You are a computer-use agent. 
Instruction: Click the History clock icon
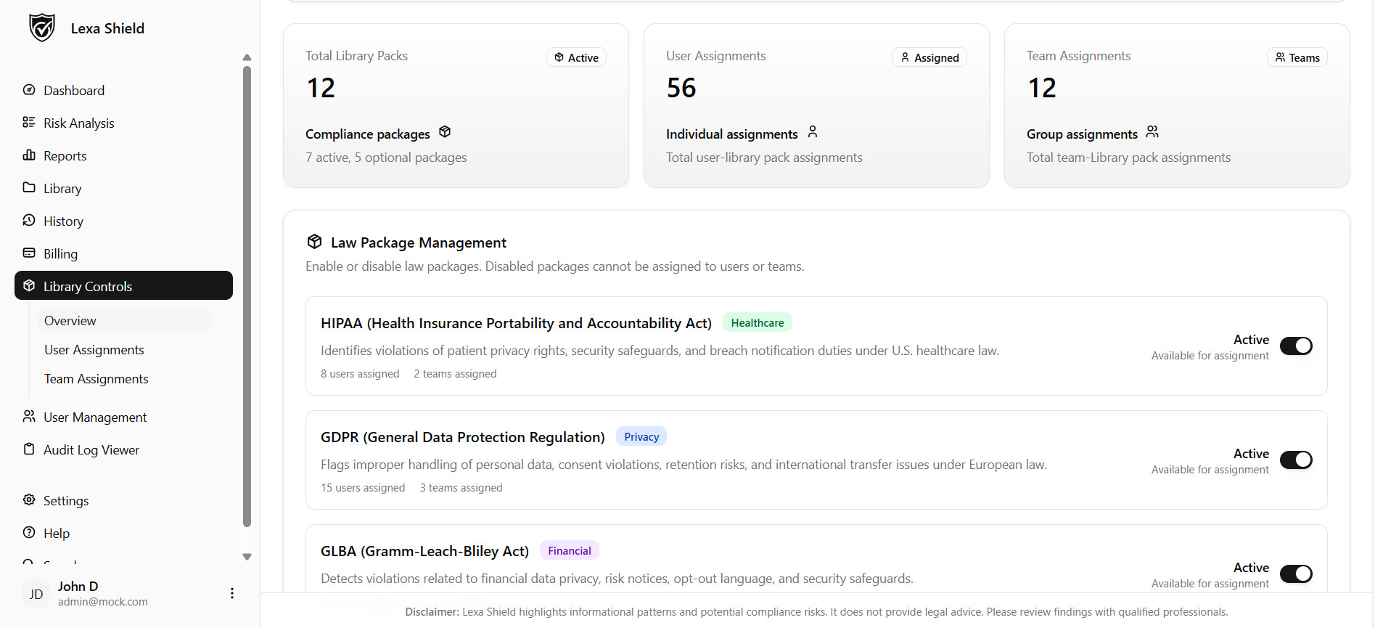click(x=29, y=220)
